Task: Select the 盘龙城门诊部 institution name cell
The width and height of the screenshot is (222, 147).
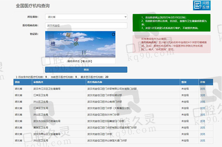Action: tap(133, 128)
